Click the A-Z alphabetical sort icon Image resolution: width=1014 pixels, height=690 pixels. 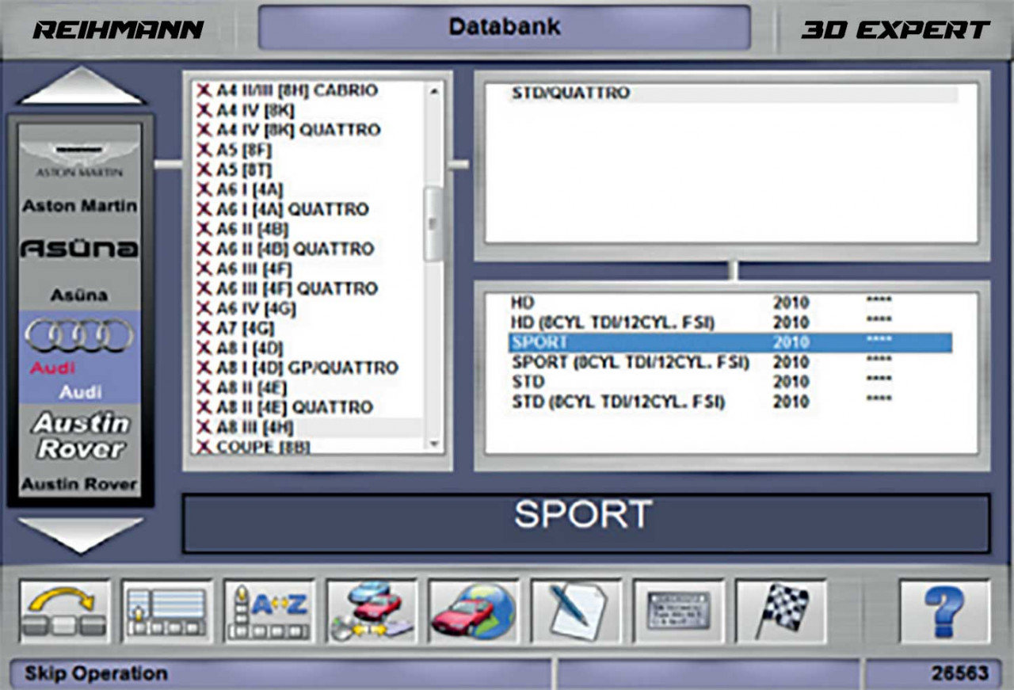269,611
